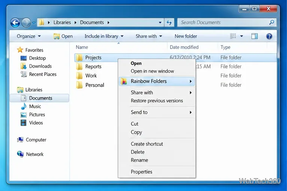
Task: Select Videos library in navigation pane
Action: click(x=36, y=123)
